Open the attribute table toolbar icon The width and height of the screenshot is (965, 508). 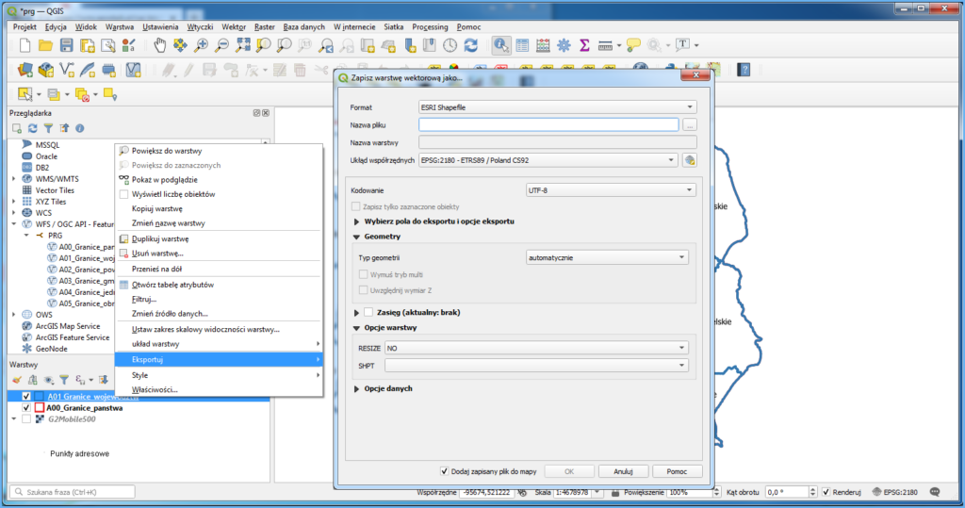coord(521,45)
